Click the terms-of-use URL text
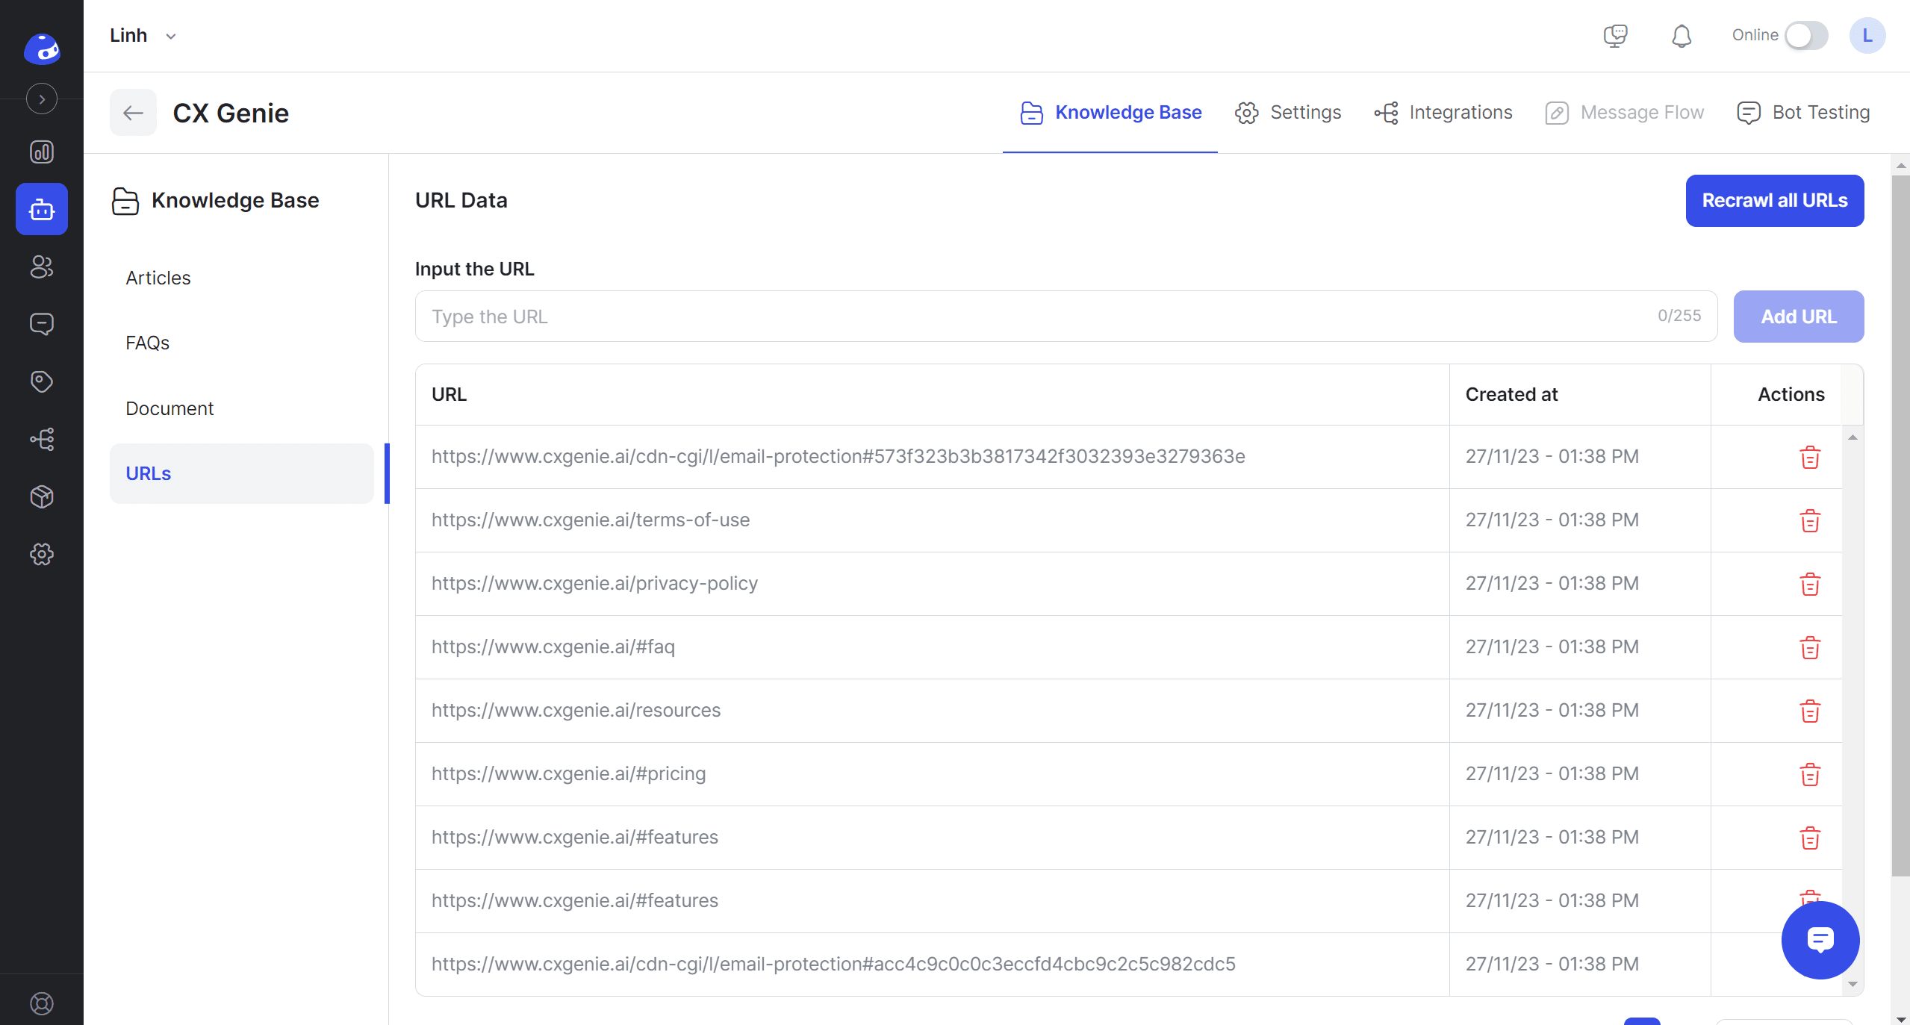 pos(590,520)
